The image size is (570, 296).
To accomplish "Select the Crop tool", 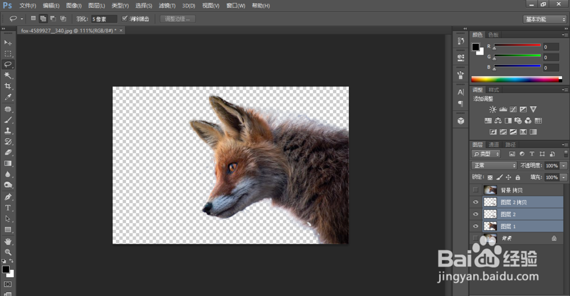I will 8,86.
